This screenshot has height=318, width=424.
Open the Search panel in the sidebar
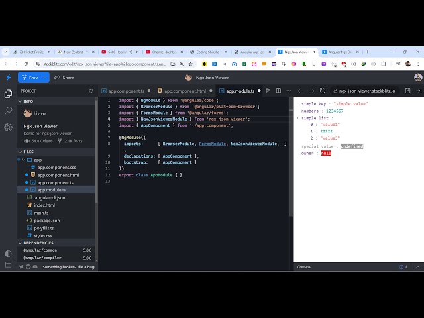8,111
